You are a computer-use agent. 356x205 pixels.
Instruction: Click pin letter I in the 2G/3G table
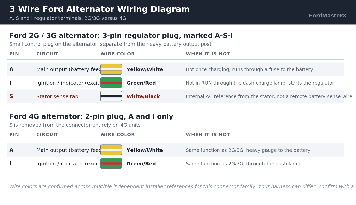point(10,83)
